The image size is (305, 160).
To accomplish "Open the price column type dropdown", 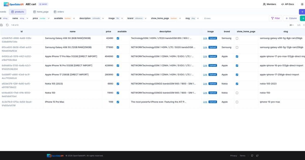I will 48,18.
